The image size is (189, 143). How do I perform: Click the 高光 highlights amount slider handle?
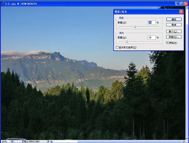(x=127, y=42)
